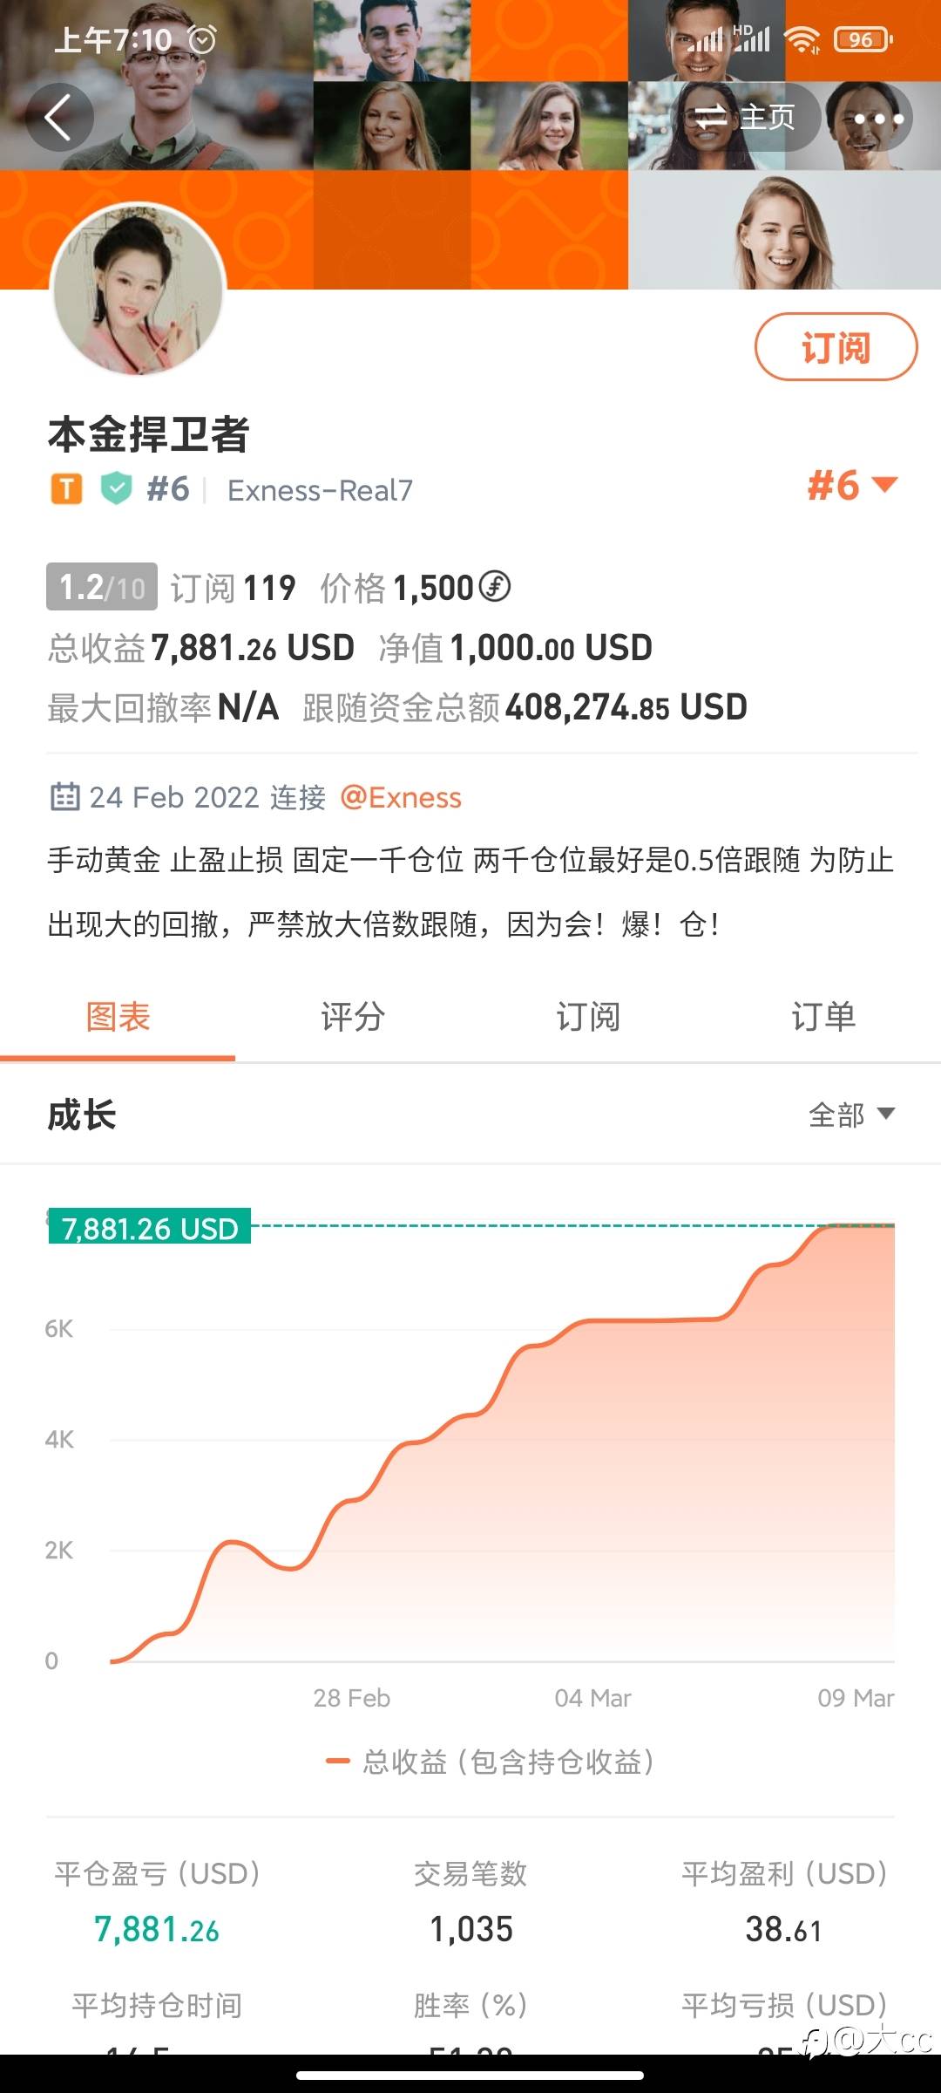Tap the back arrow button
The height and width of the screenshot is (2093, 941).
coord(58,118)
